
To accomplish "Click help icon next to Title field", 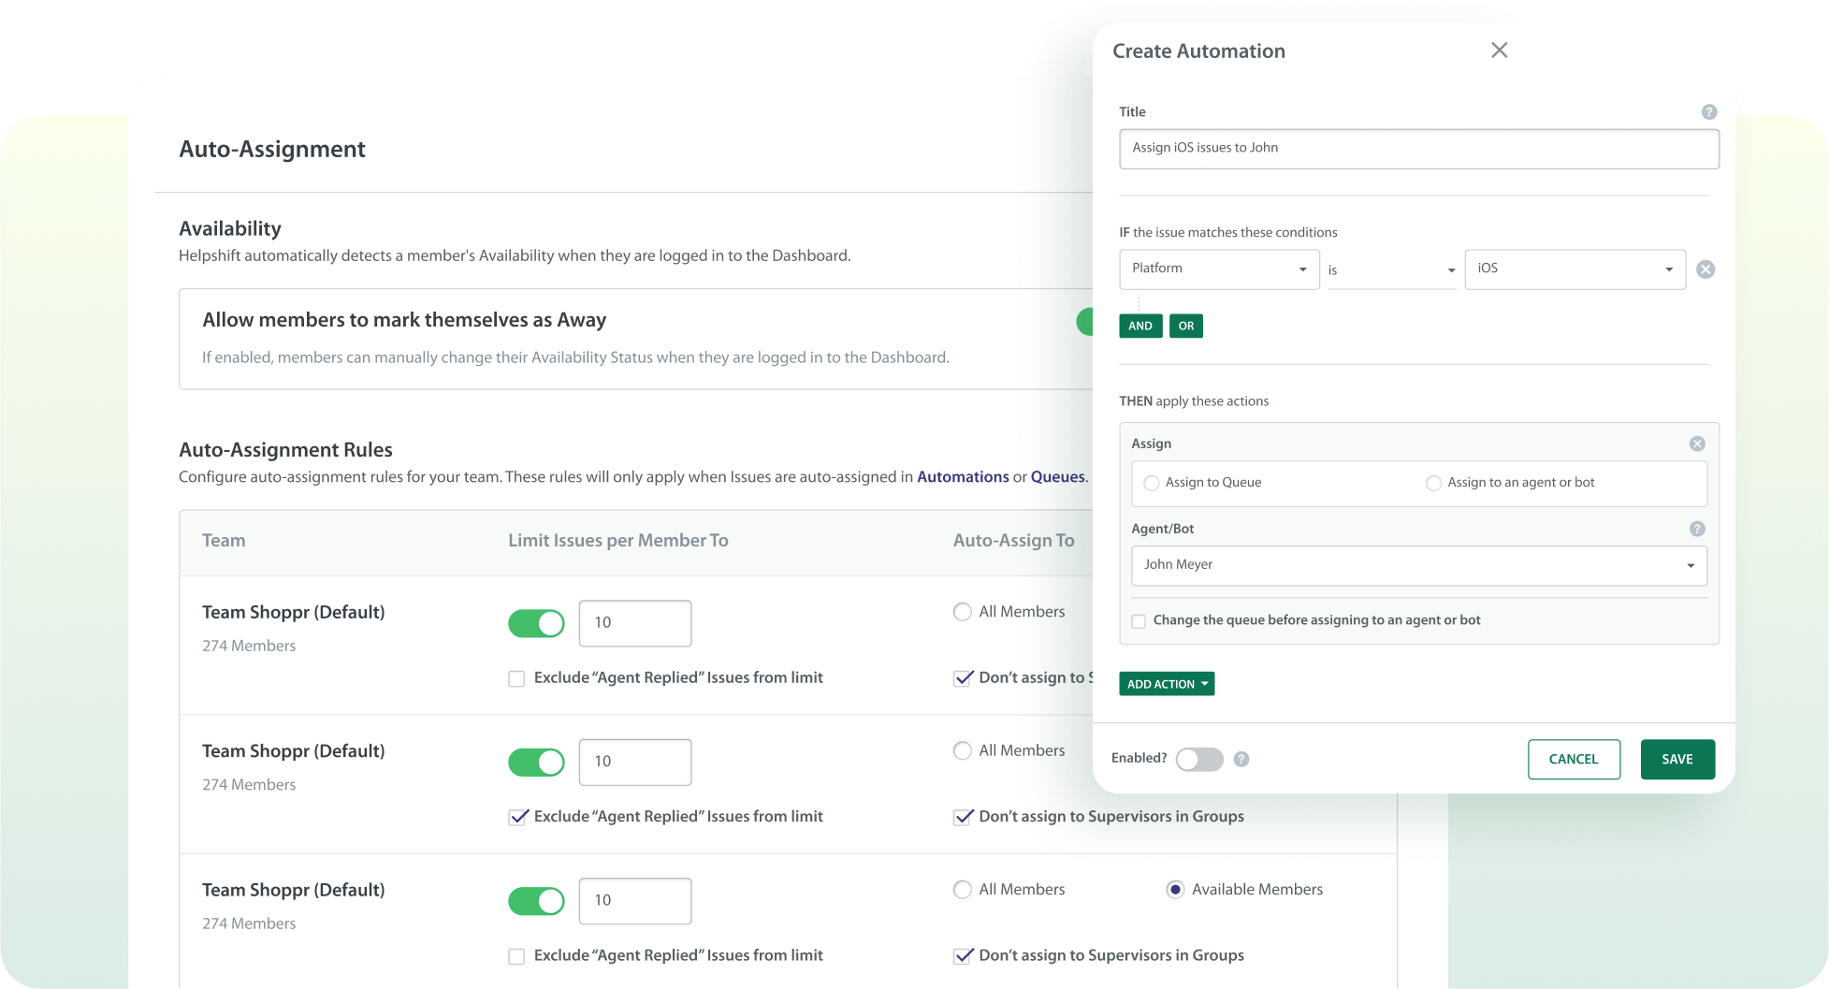I will 1709,111.
